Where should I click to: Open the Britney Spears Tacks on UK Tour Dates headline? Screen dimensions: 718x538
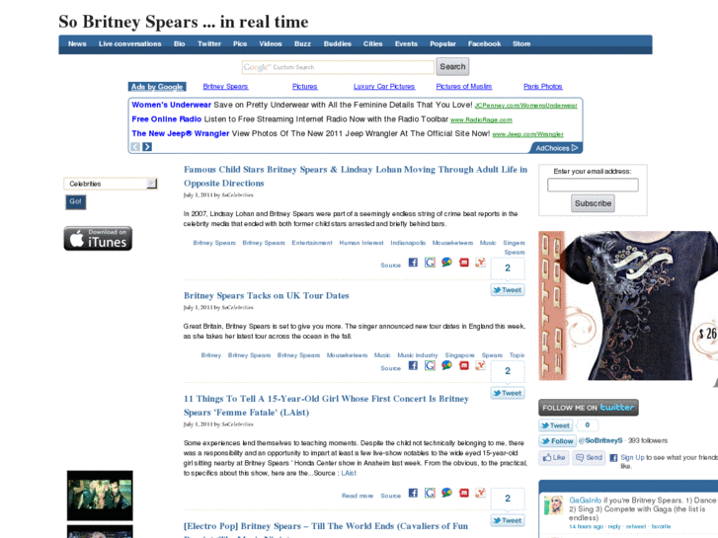click(266, 296)
